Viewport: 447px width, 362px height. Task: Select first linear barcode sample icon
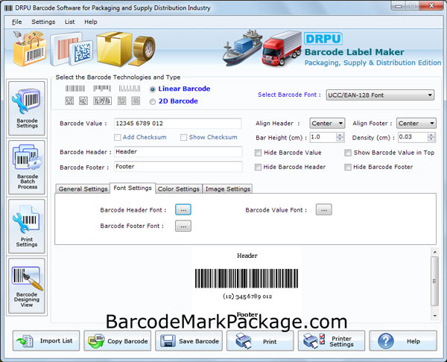tap(75, 89)
